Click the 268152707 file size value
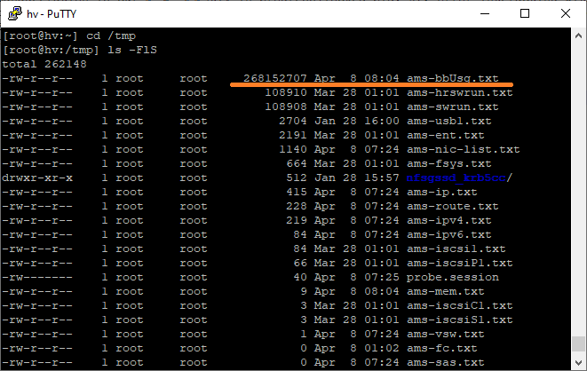 tap(274, 78)
